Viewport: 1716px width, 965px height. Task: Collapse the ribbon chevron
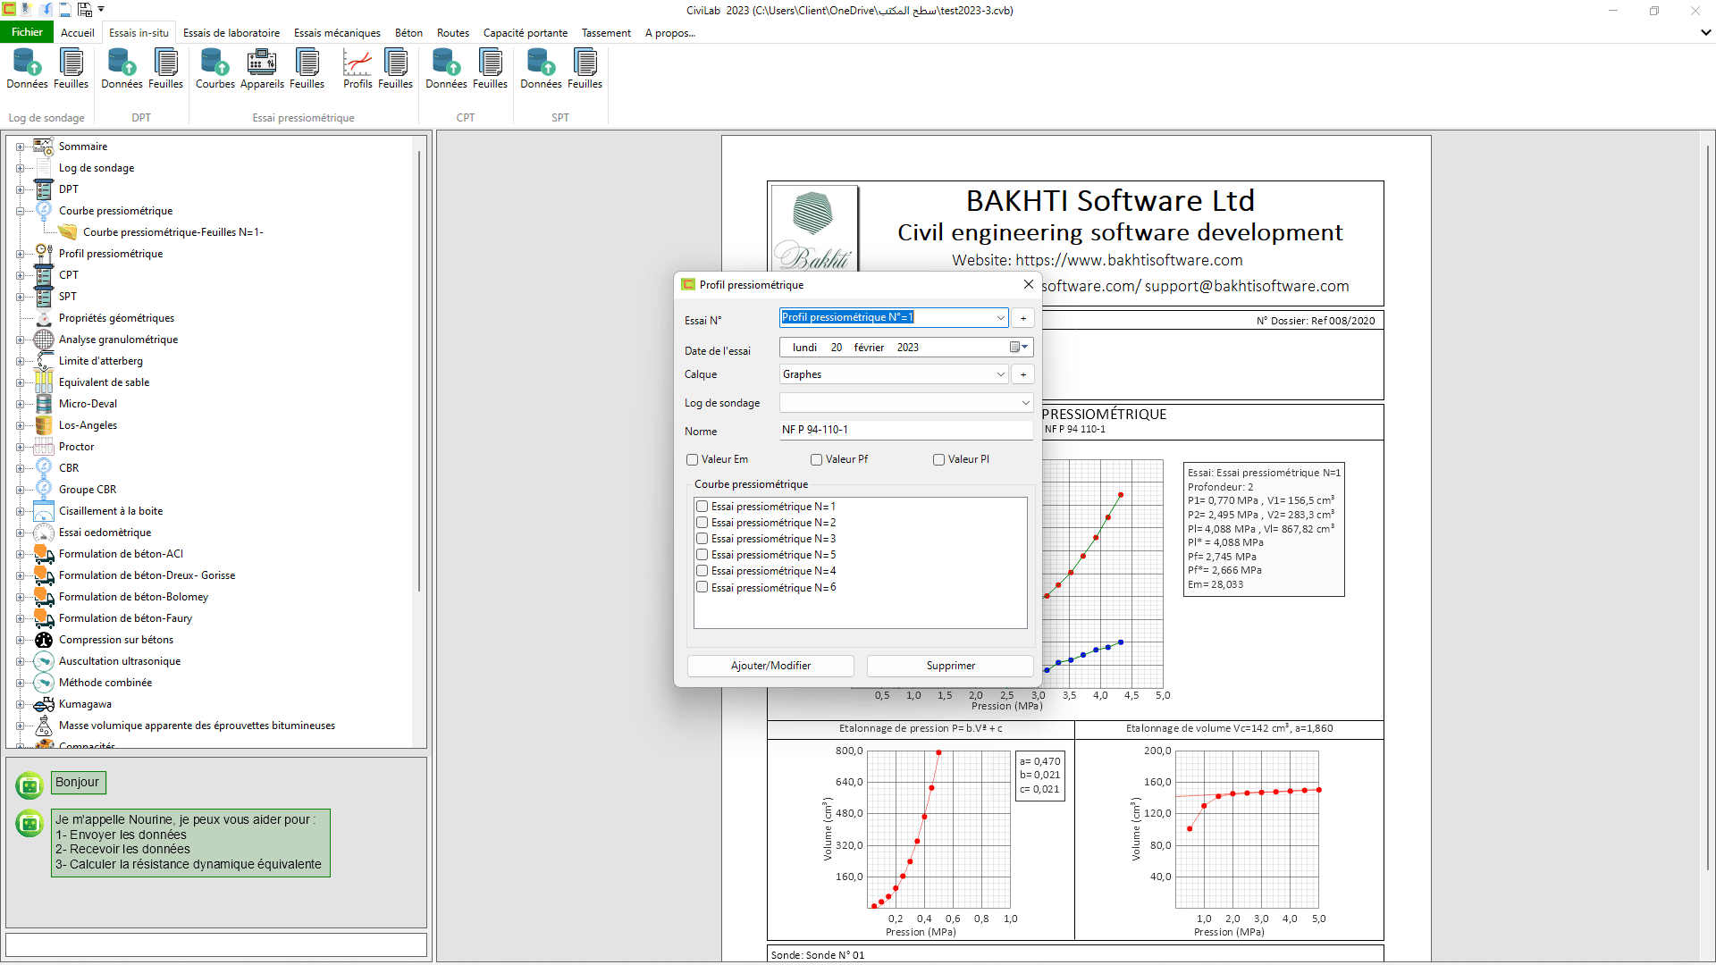[1705, 32]
